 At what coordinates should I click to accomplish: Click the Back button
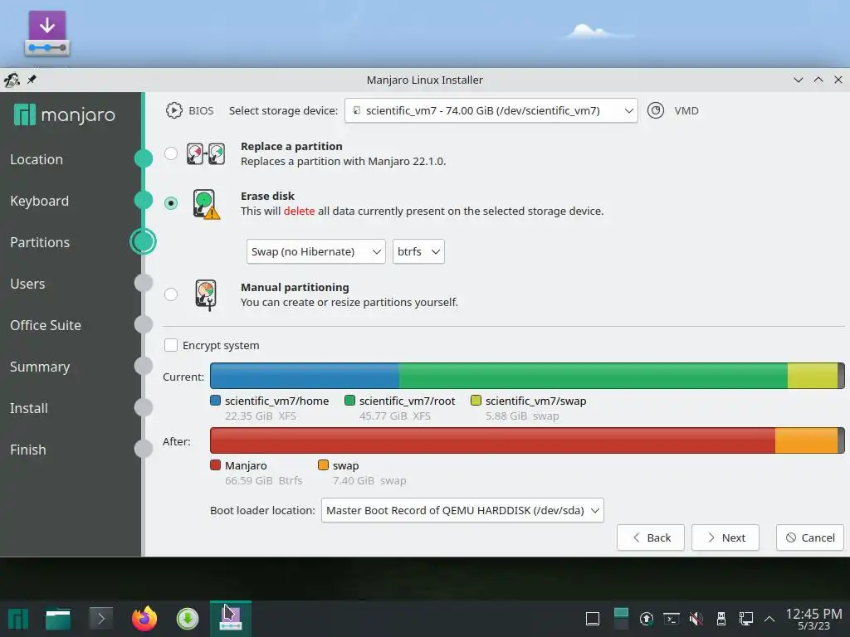click(x=651, y=537)
